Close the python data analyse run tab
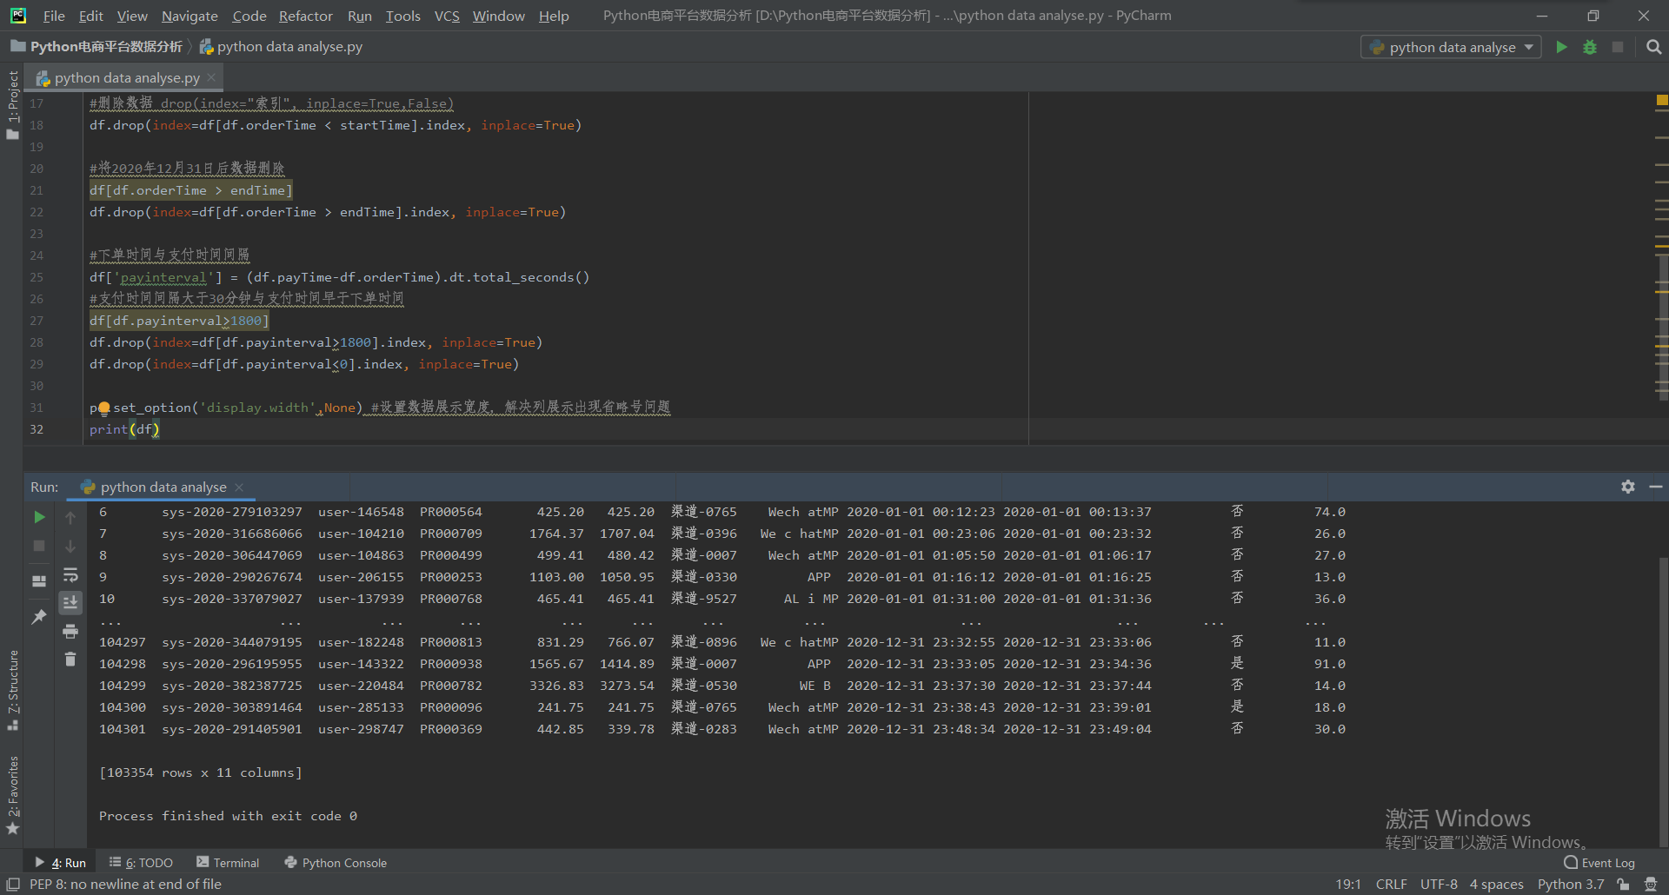Viewport: 1669px width, 895px height. (x=239, y=487)
